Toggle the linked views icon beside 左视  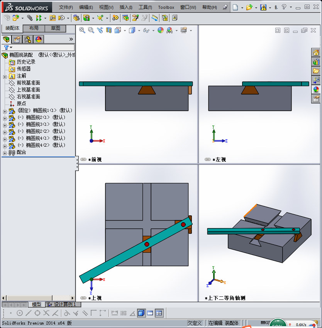[x=207, y=159]
